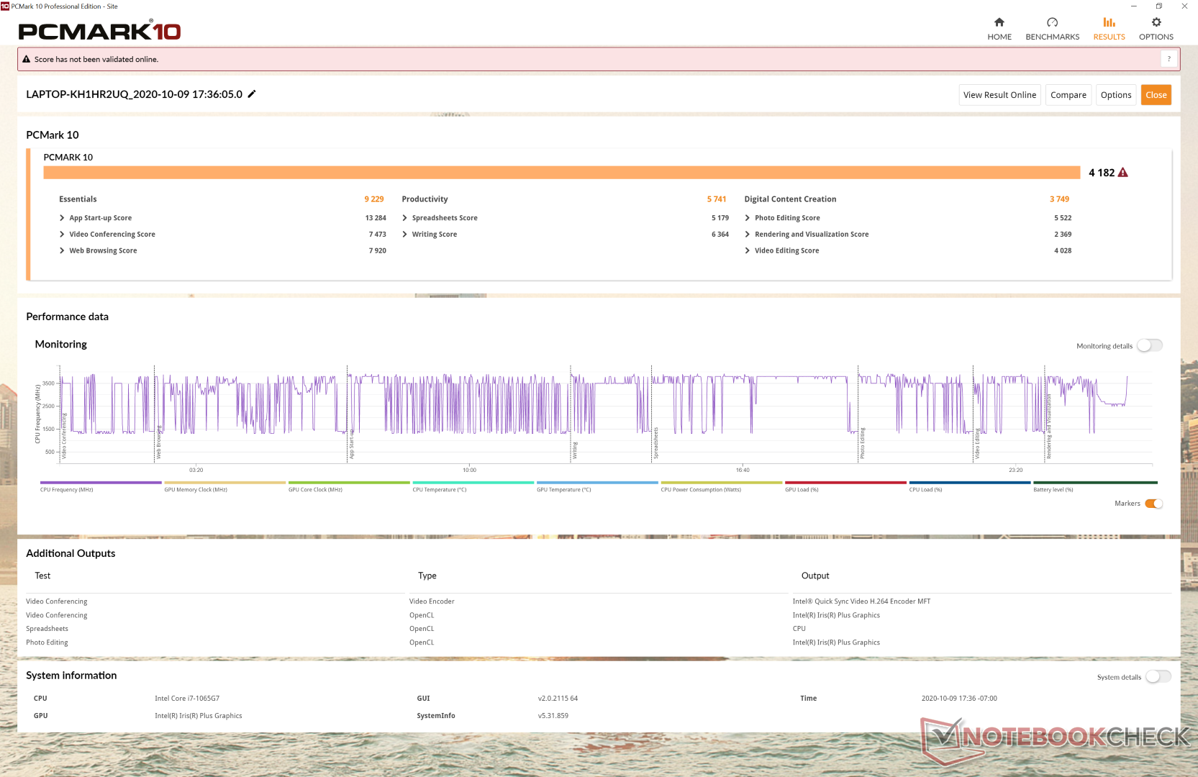Click the Home icon in top navigation
Screen dimensions: 1198x777
point(999,22)
